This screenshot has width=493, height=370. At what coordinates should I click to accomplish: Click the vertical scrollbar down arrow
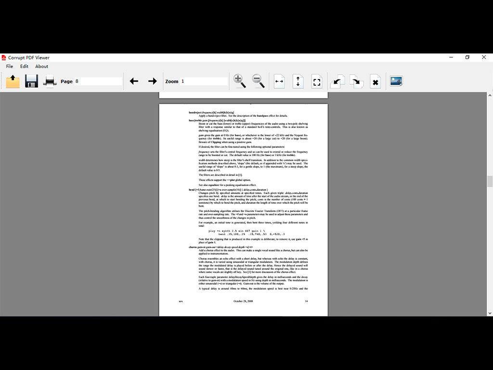(489, 313)
